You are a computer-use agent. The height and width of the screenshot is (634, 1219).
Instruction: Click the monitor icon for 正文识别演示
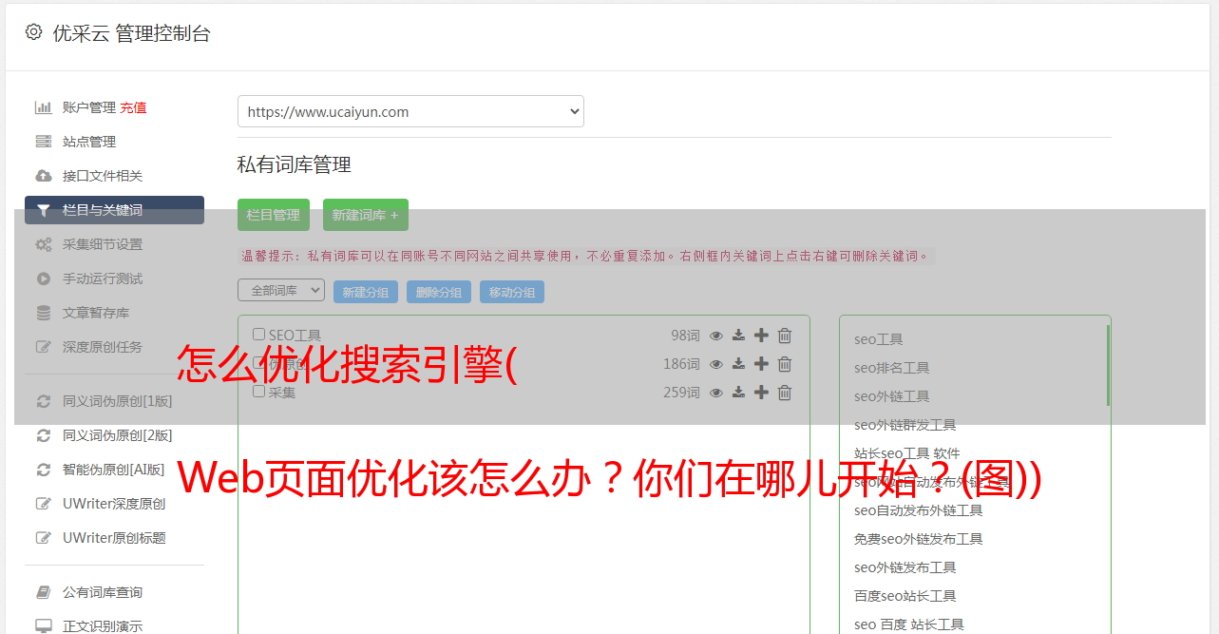[44, 626]
